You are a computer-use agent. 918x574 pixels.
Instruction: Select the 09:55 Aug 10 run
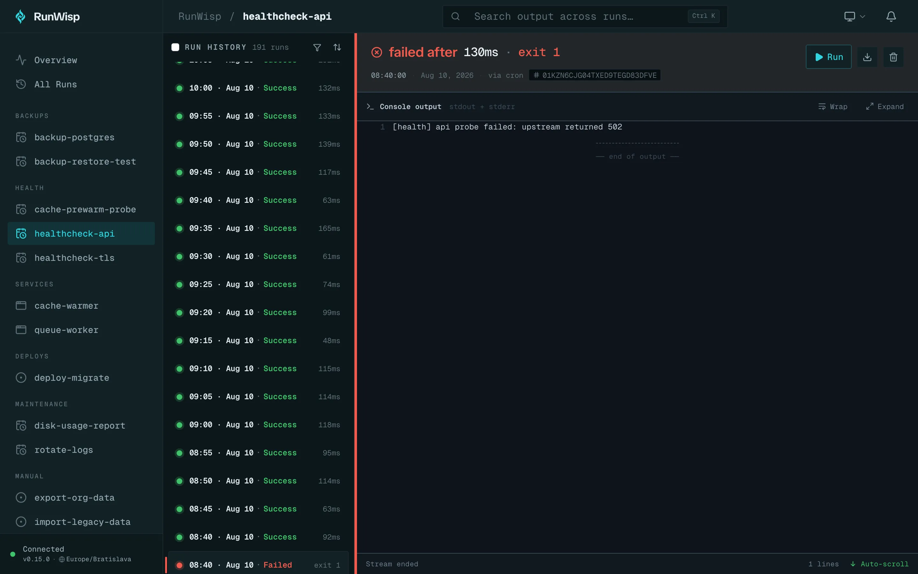tap(258, 116)
